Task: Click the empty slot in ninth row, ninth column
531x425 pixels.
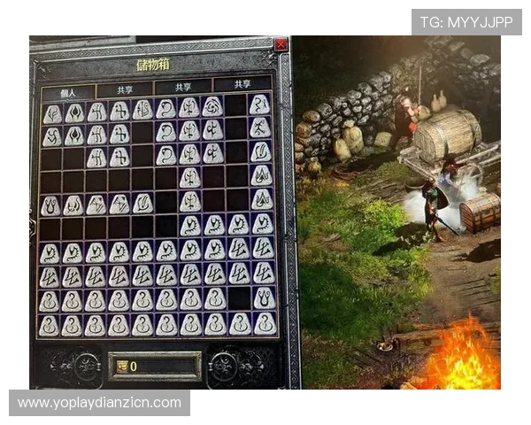Action: click(x=240, y=298)
